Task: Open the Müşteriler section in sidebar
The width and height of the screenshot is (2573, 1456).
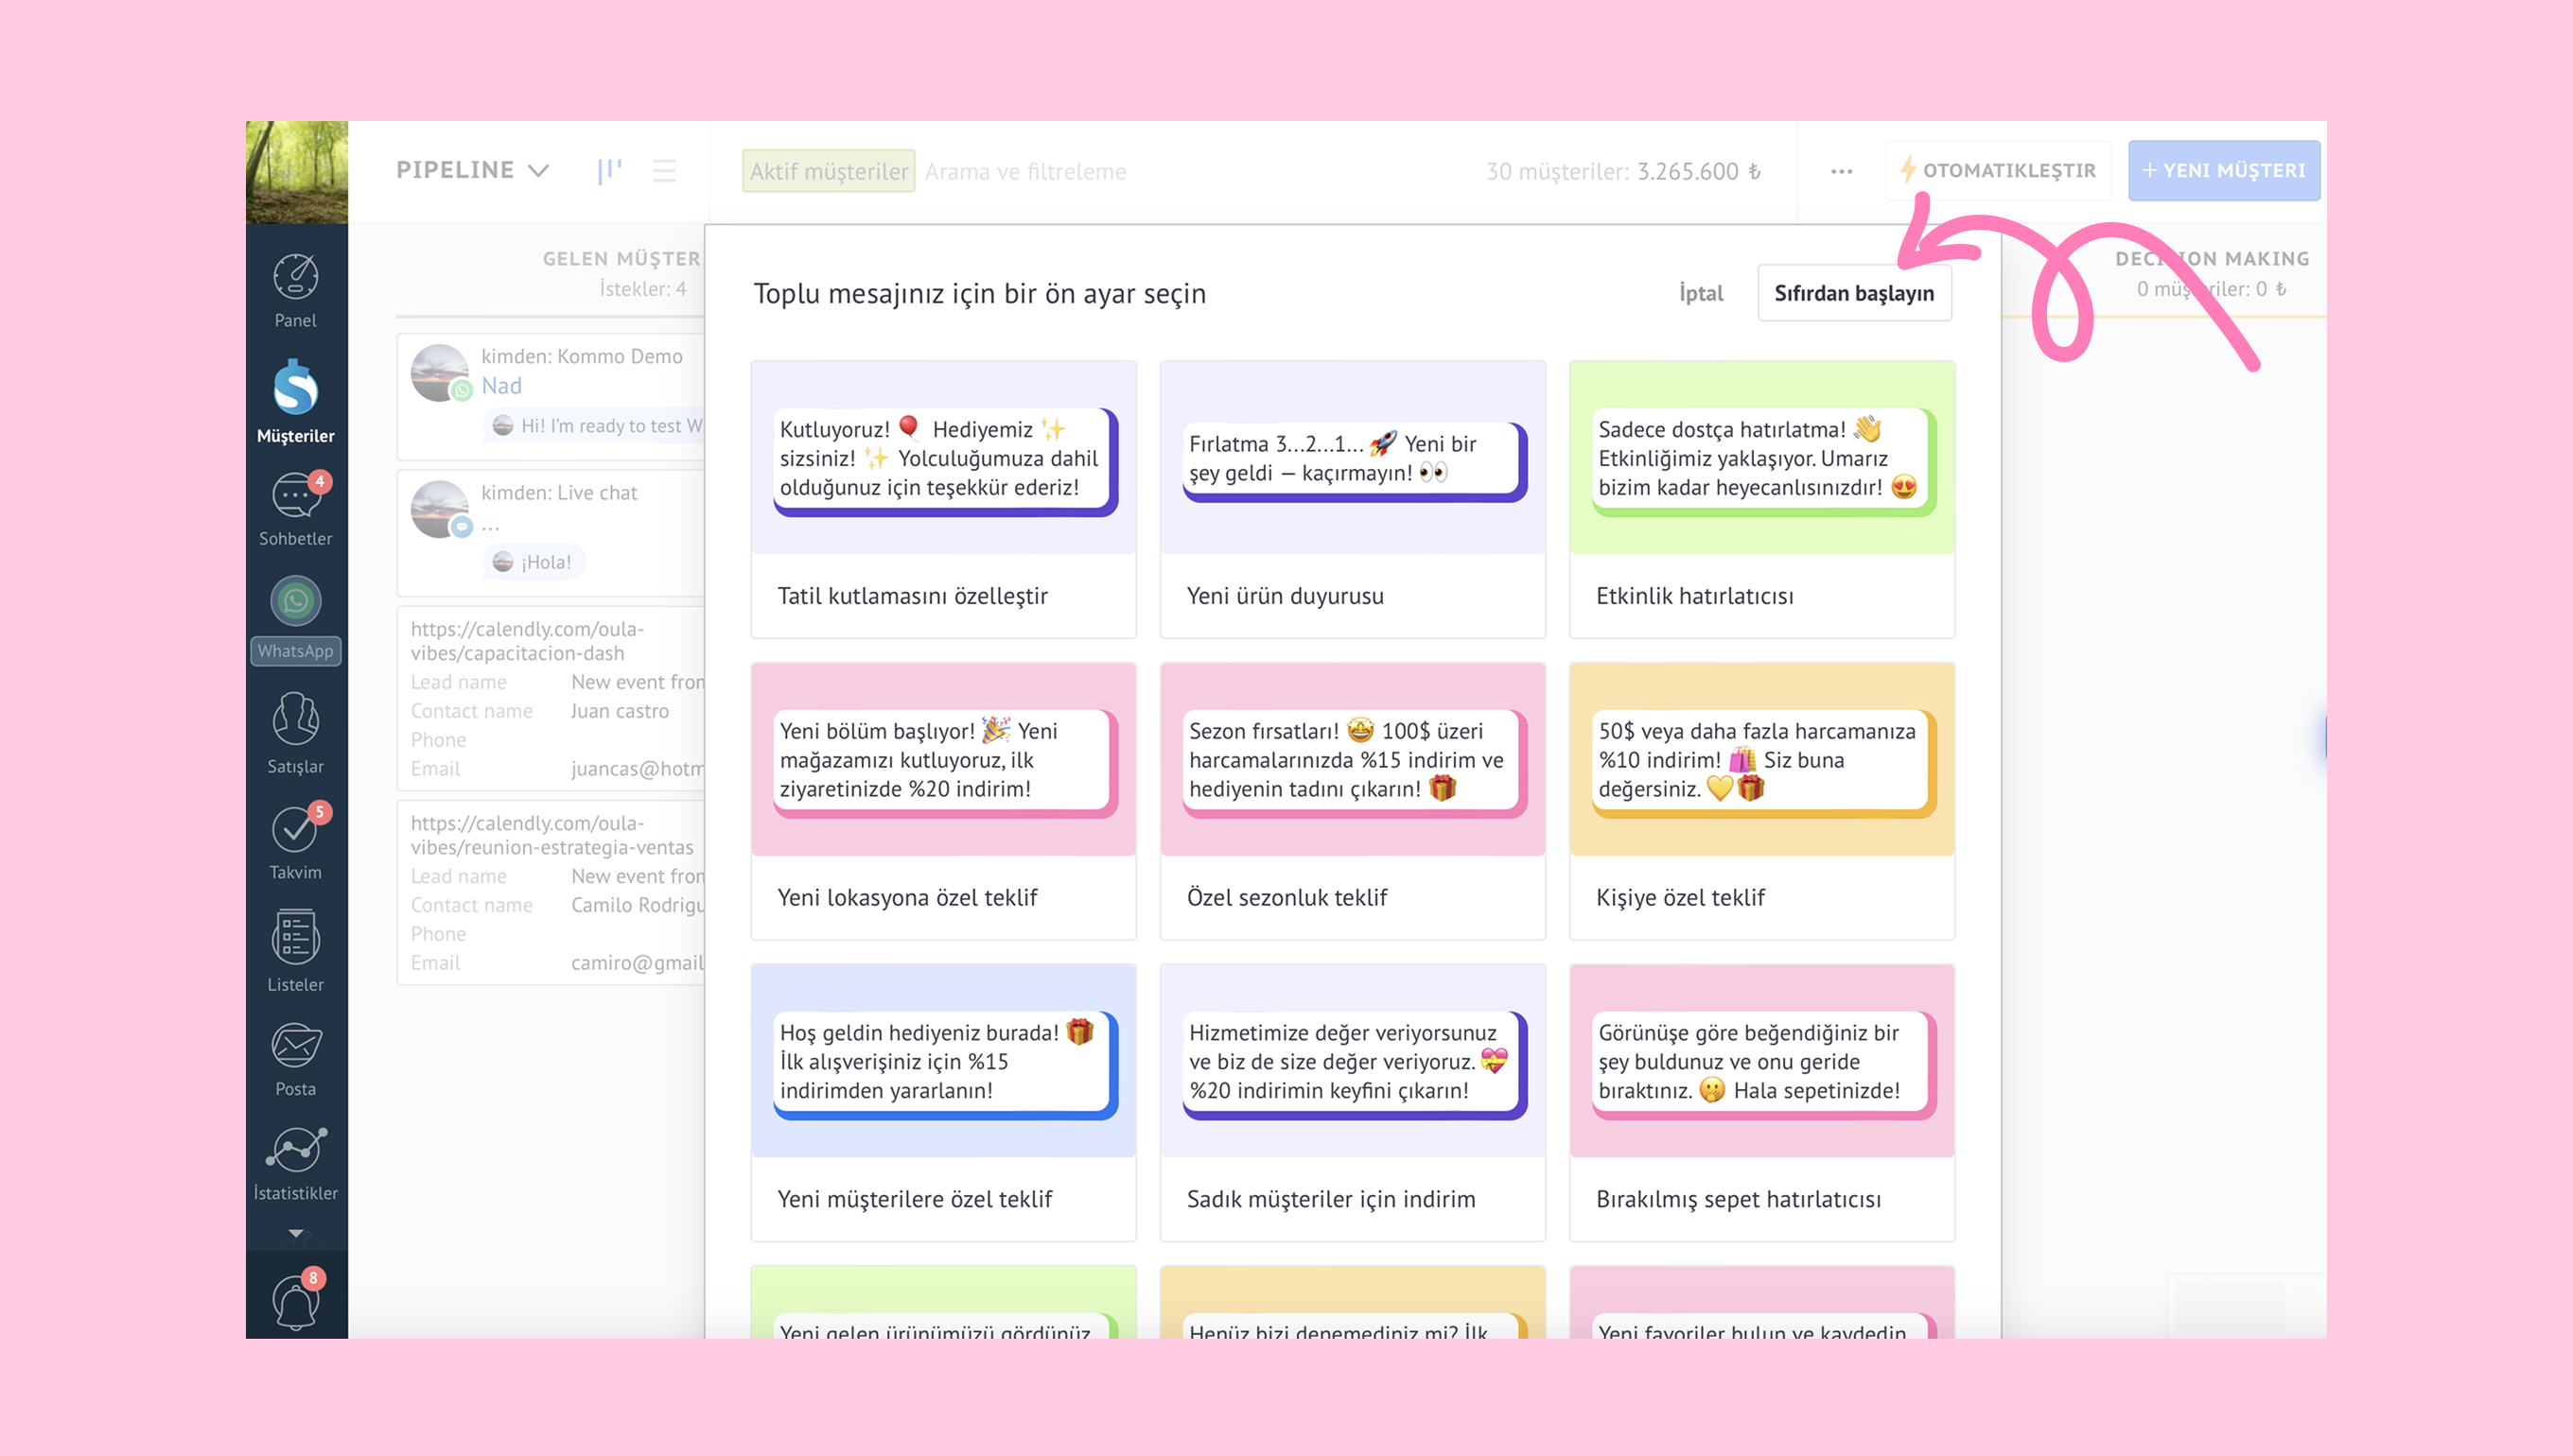Action: [x=296, y=402]
